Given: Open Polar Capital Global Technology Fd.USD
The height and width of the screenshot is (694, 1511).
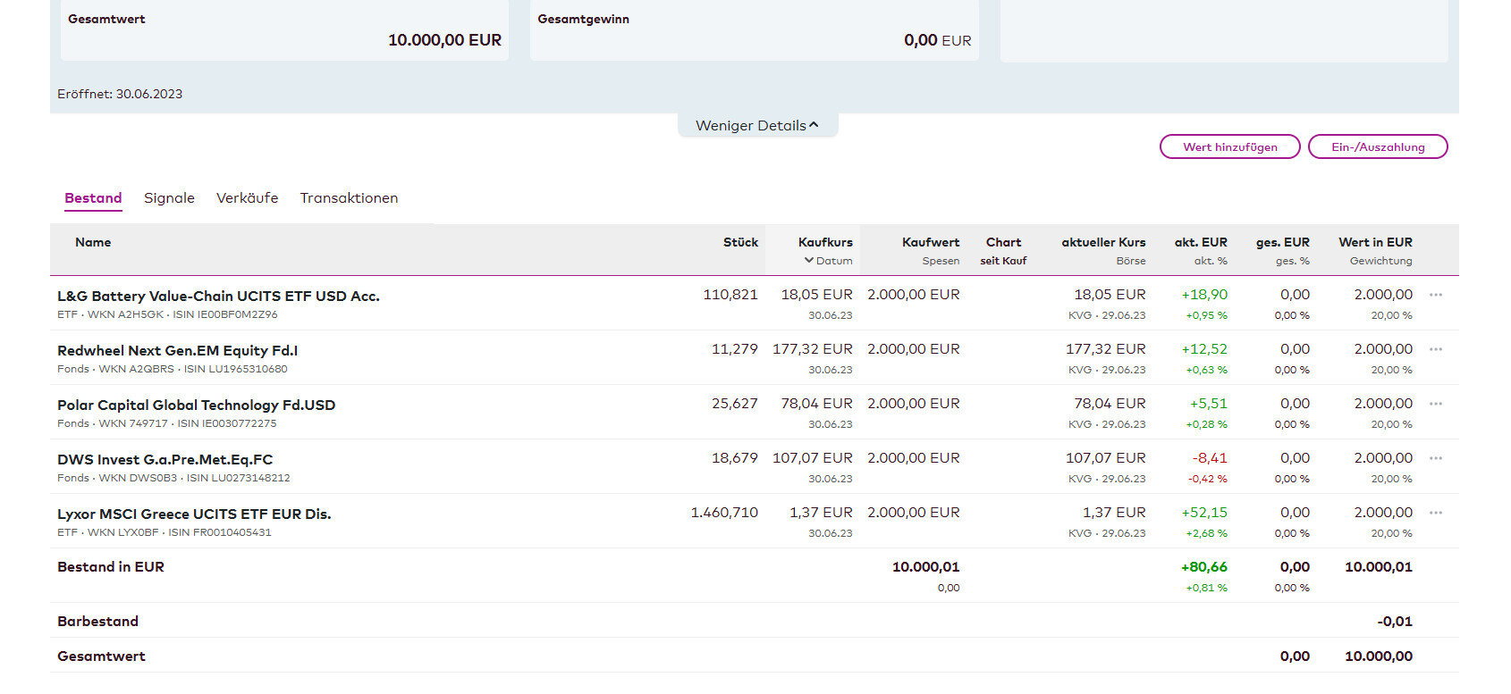Looking at the screenshot, I should click(196, 405).
